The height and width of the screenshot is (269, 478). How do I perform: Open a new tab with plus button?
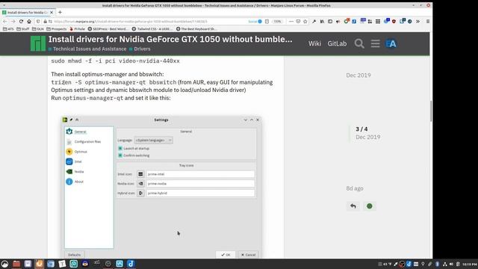[60, 12]
